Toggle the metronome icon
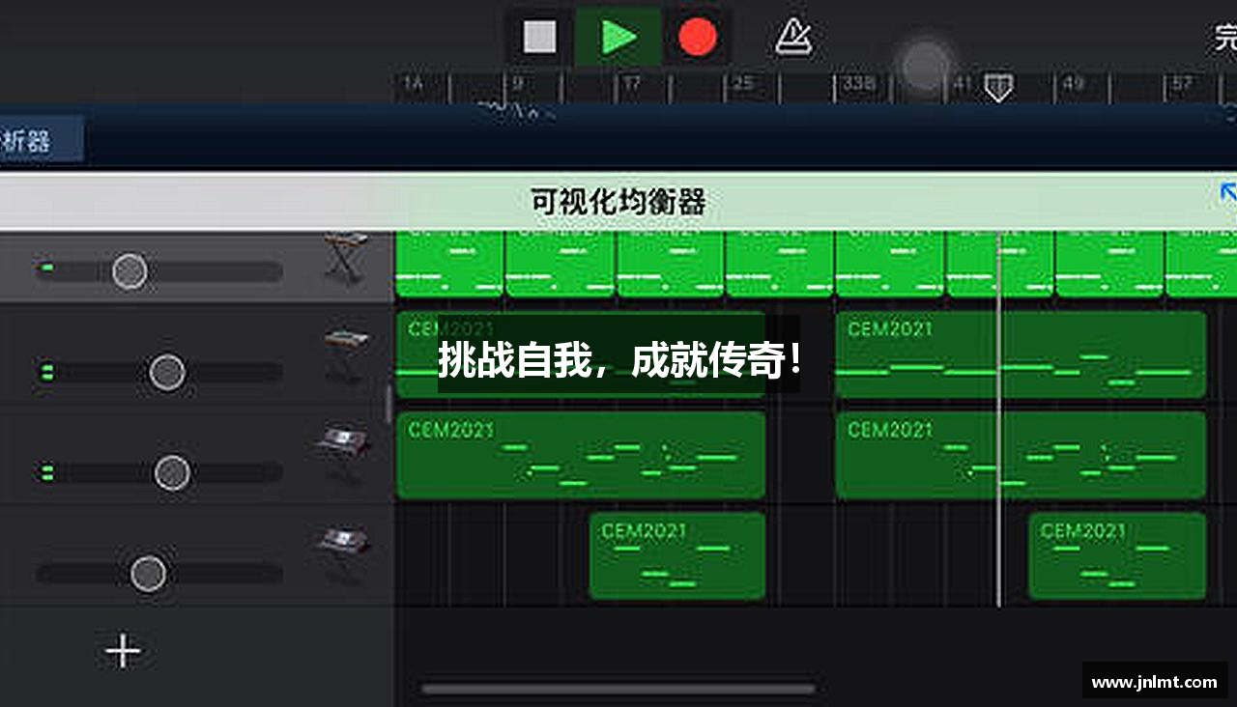 pyautogui.click(x=793, y=38)
